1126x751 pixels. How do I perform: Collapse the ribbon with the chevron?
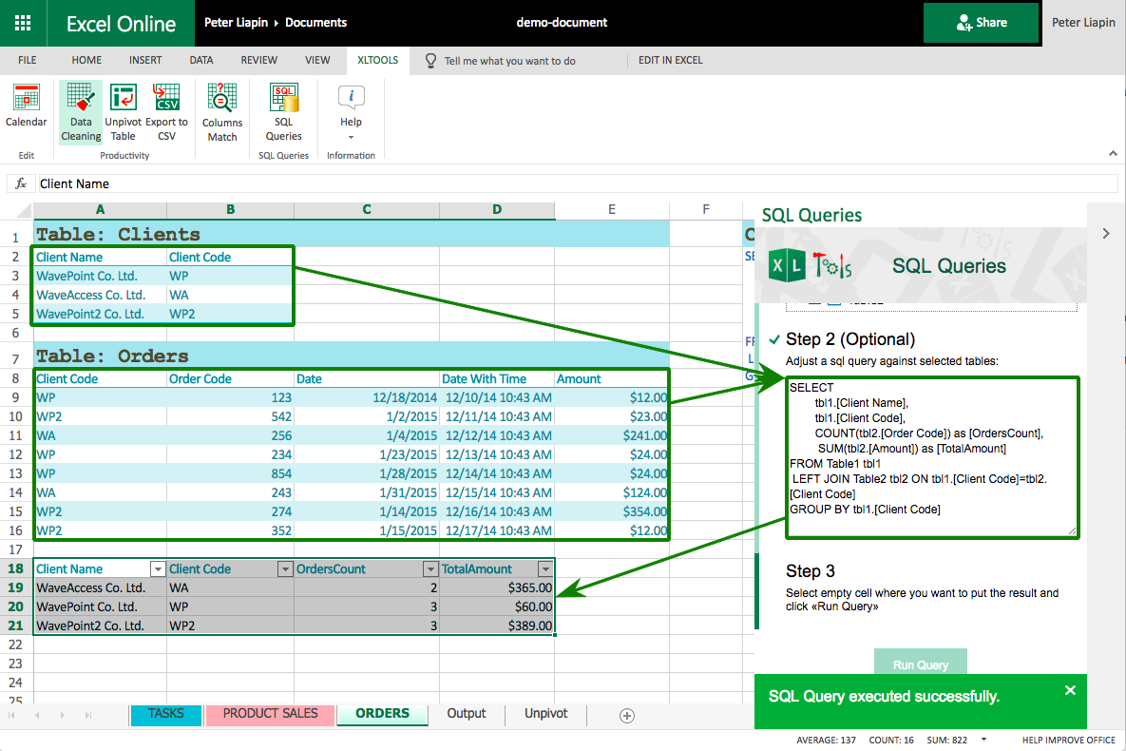(1113, 153)
